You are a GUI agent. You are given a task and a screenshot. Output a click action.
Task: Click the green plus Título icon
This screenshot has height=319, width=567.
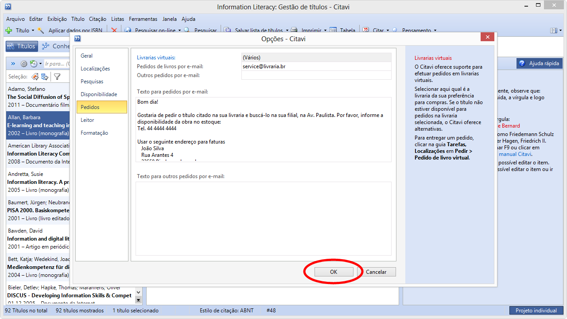tap(9, 31)
